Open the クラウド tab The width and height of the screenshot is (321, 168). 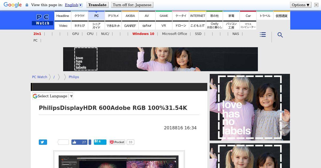tap(79, 15)
